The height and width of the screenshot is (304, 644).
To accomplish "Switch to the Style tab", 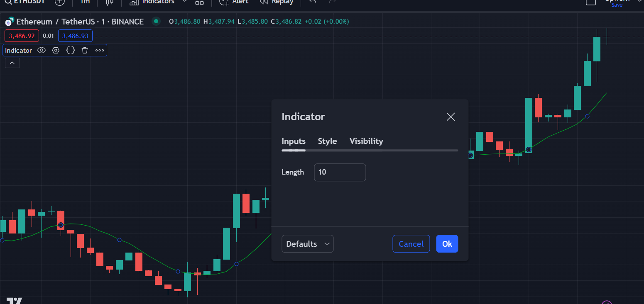I will [x=327, y=141].
